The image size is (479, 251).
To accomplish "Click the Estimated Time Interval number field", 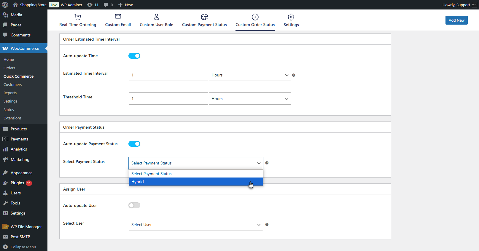I will click(168, 75).
